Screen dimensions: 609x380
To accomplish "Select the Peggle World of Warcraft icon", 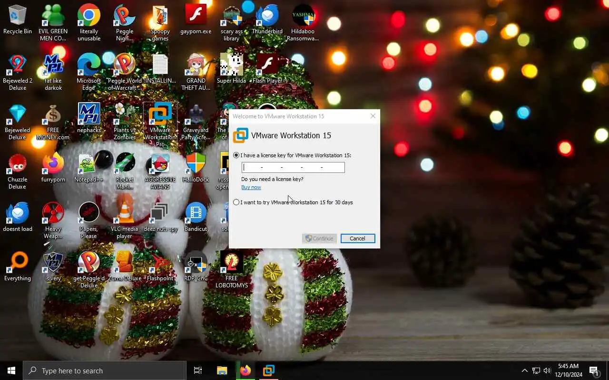I will [125, 72].
